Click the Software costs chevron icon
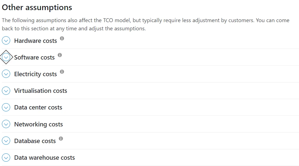299x166 pixels. coord(6,57)
